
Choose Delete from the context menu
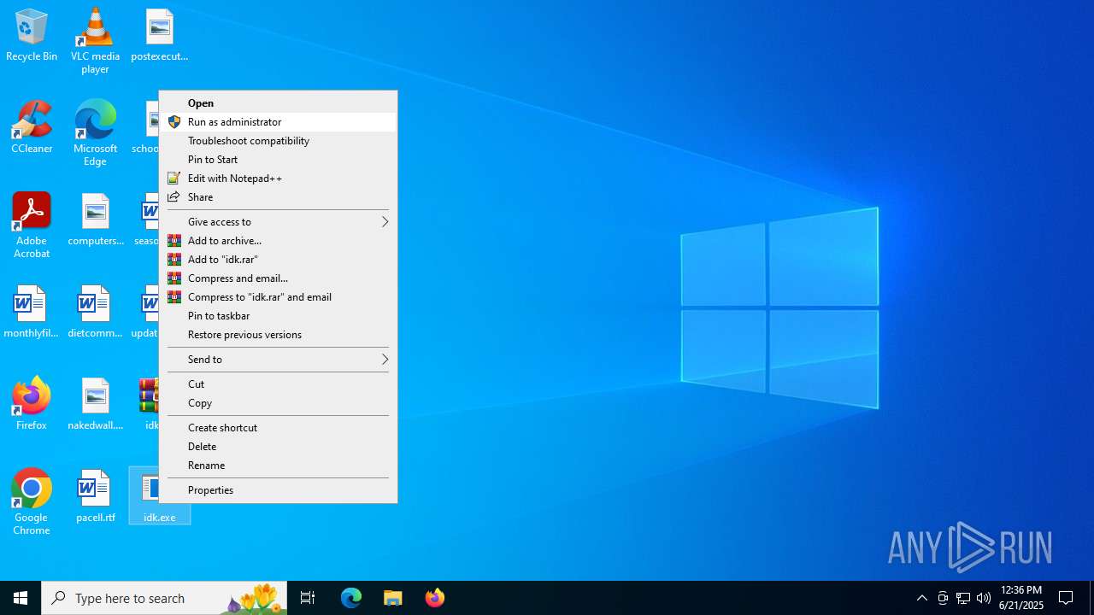click(278, 447)
